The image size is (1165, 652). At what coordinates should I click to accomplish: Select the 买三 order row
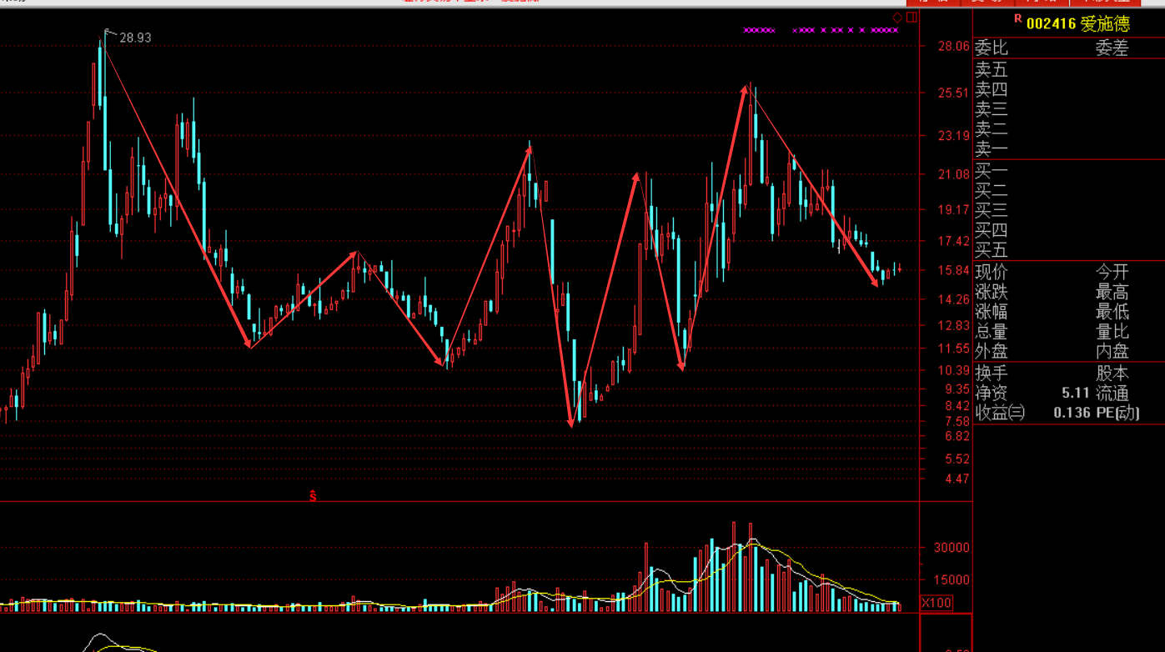[1069, 210]
